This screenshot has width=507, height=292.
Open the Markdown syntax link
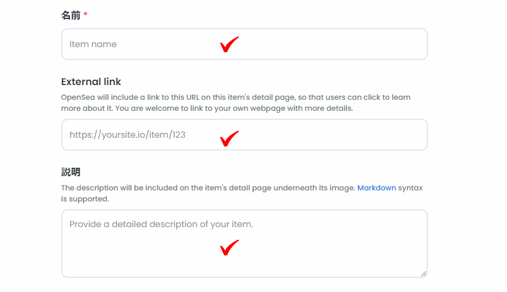[x=376, y=188]
